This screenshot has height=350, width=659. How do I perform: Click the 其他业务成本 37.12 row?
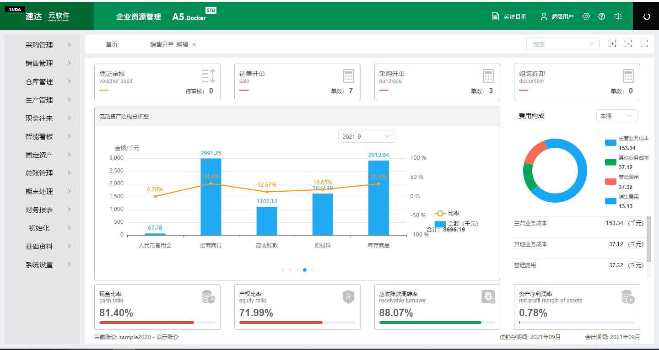579,244
